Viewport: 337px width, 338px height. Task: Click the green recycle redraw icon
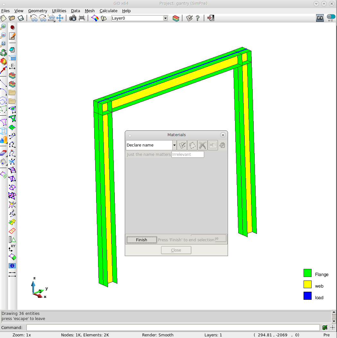pos(4,52)
